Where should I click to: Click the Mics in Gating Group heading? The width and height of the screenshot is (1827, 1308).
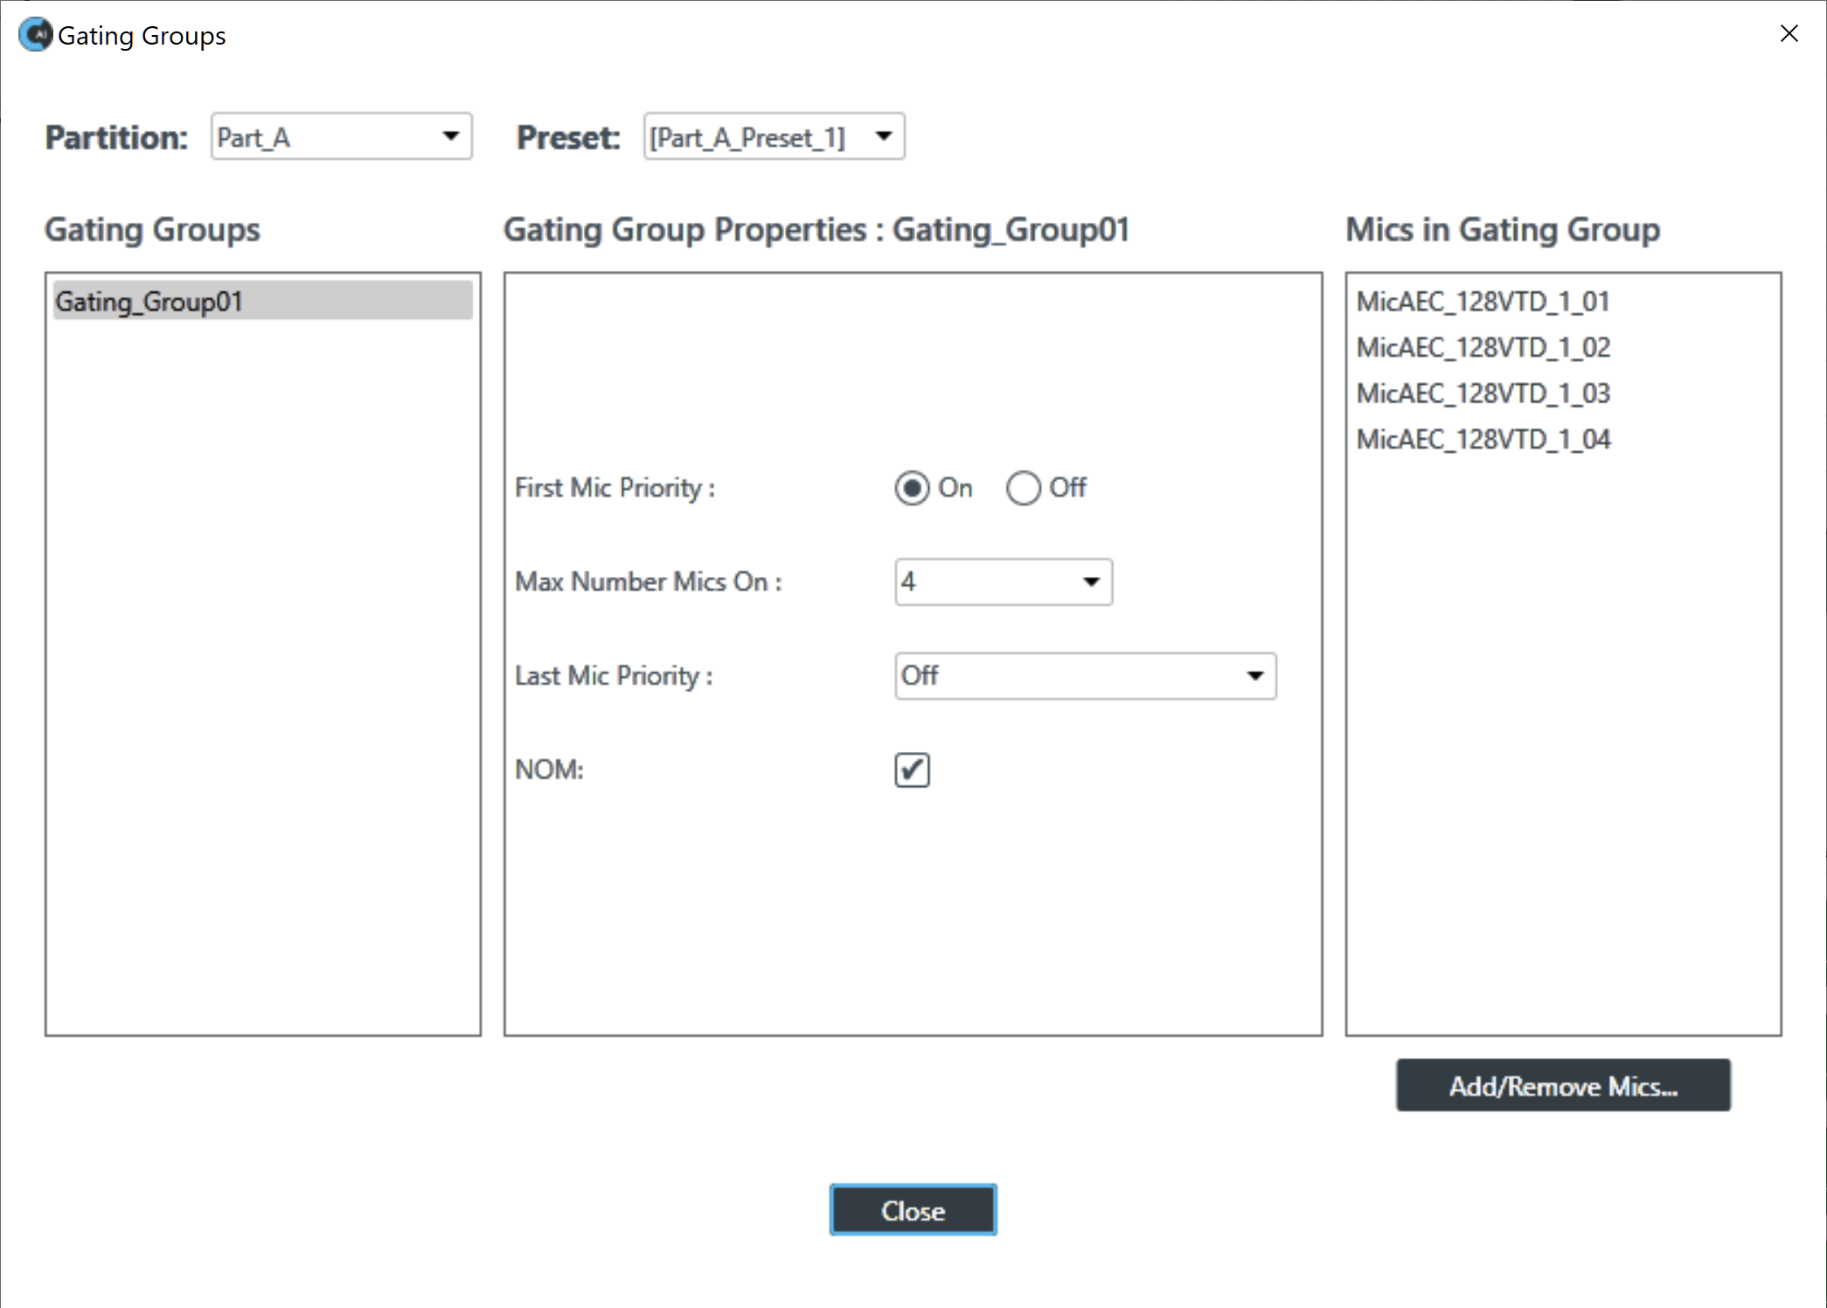tap(1502, 230)
